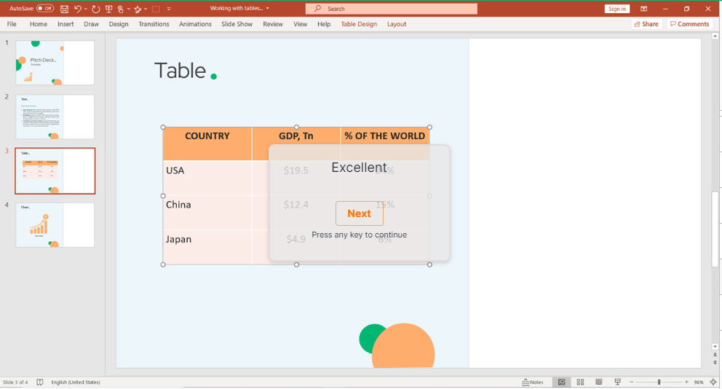Open the Design tab
Image resolution: width=722 pixels, height=389 pixels.
click(x=119, y=24)
